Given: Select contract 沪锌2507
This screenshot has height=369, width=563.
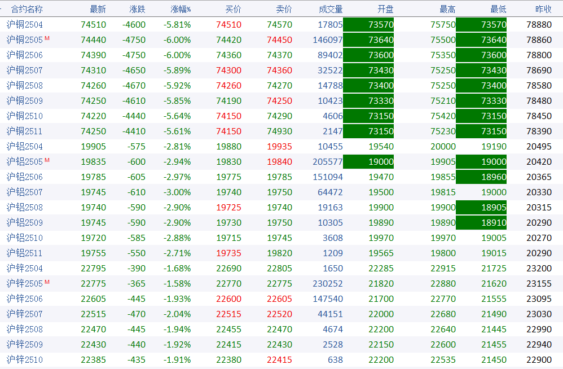Looking at the screenshot, I should [24, 314].
